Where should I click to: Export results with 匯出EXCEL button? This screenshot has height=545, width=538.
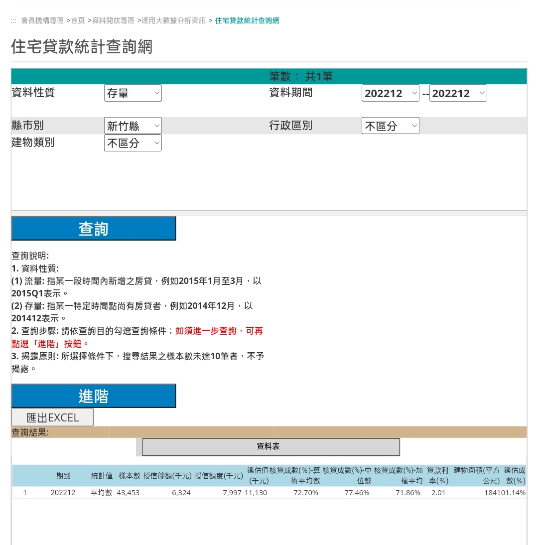coord(52,417)
